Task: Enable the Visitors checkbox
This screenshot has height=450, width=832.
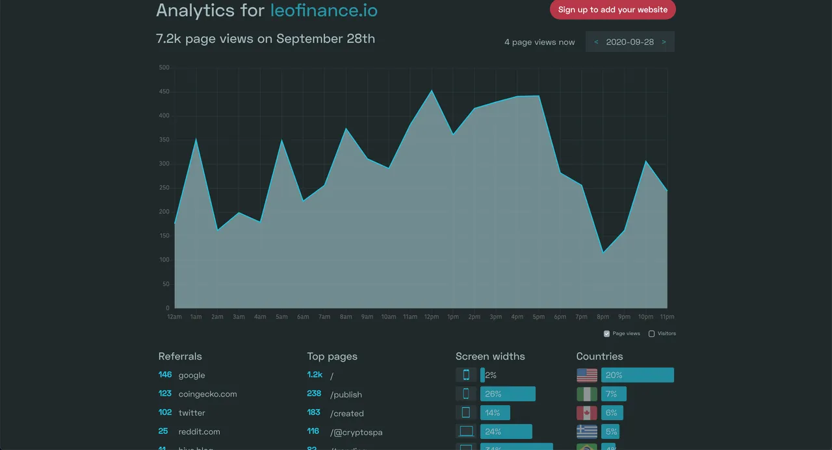Action: pyautogui.click(x=651, y=334)
